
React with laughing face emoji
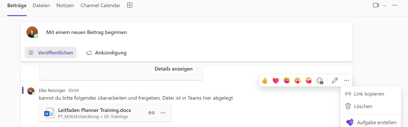(x=287, y=81)
